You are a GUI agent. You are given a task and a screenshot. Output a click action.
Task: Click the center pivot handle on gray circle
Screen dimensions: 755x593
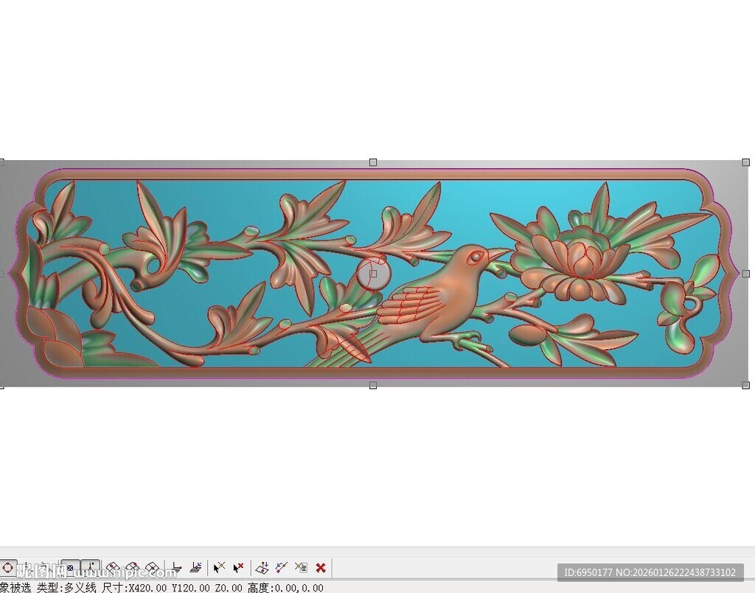pyautogui.click(x=373, y=274)
